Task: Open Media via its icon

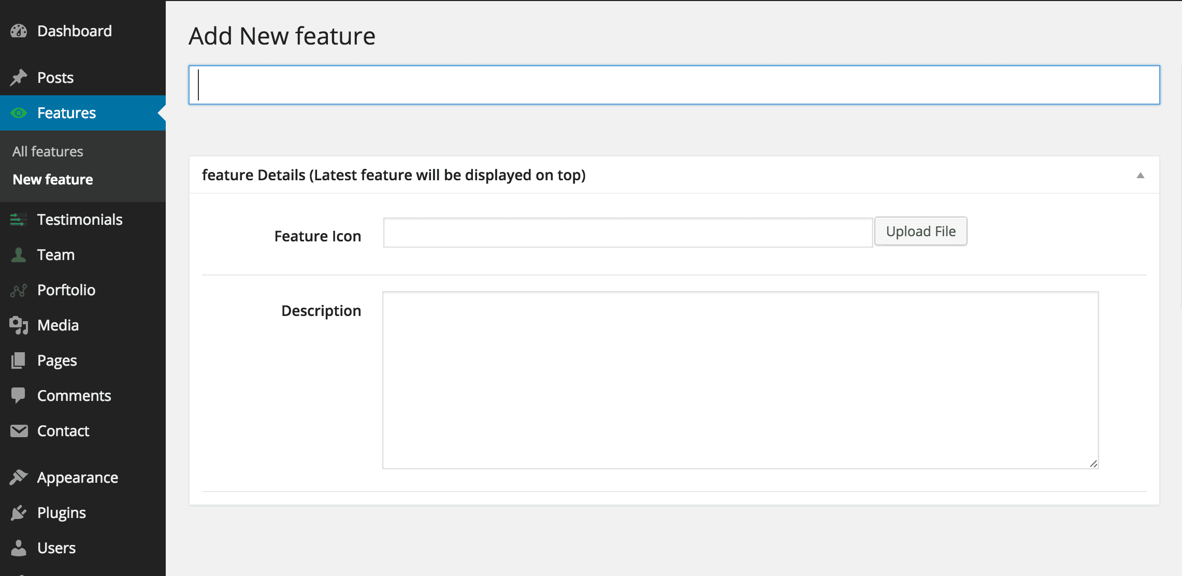Action: pyautogui.click(x=19, y=325)
